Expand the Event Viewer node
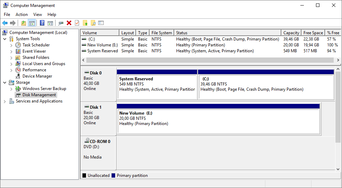This screenshot has height=188, width=342. click(11, 52)
